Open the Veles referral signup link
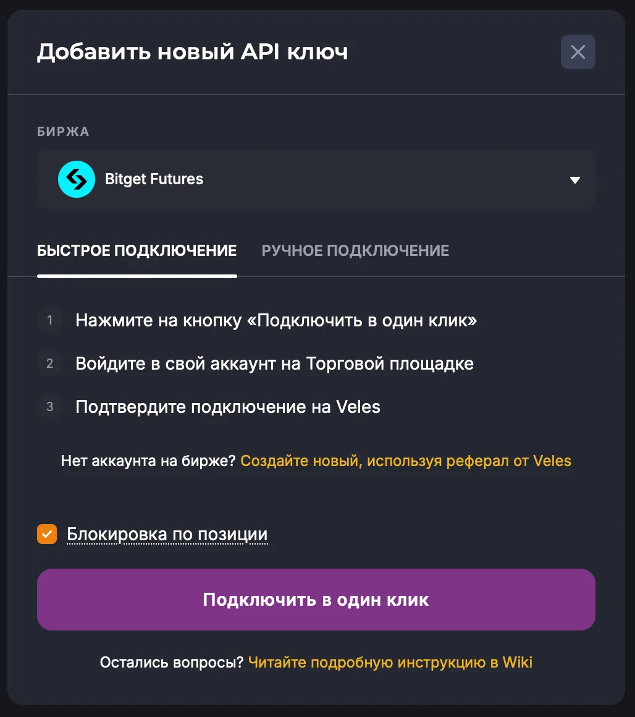 click(406, 460)
